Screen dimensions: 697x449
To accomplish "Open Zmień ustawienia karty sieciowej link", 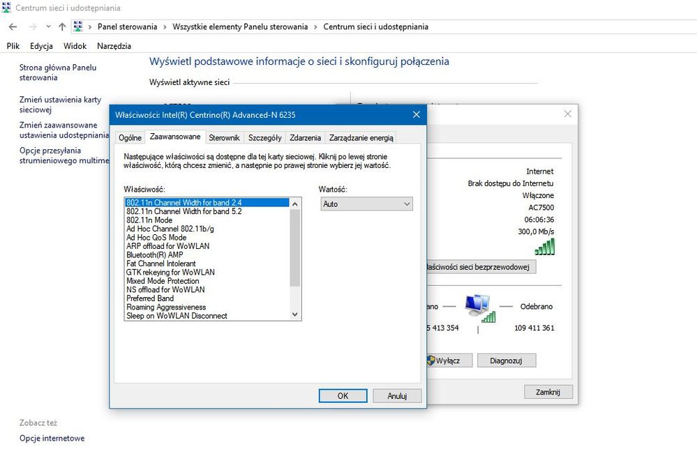I will pyautogui.click(x=60, y=105).
